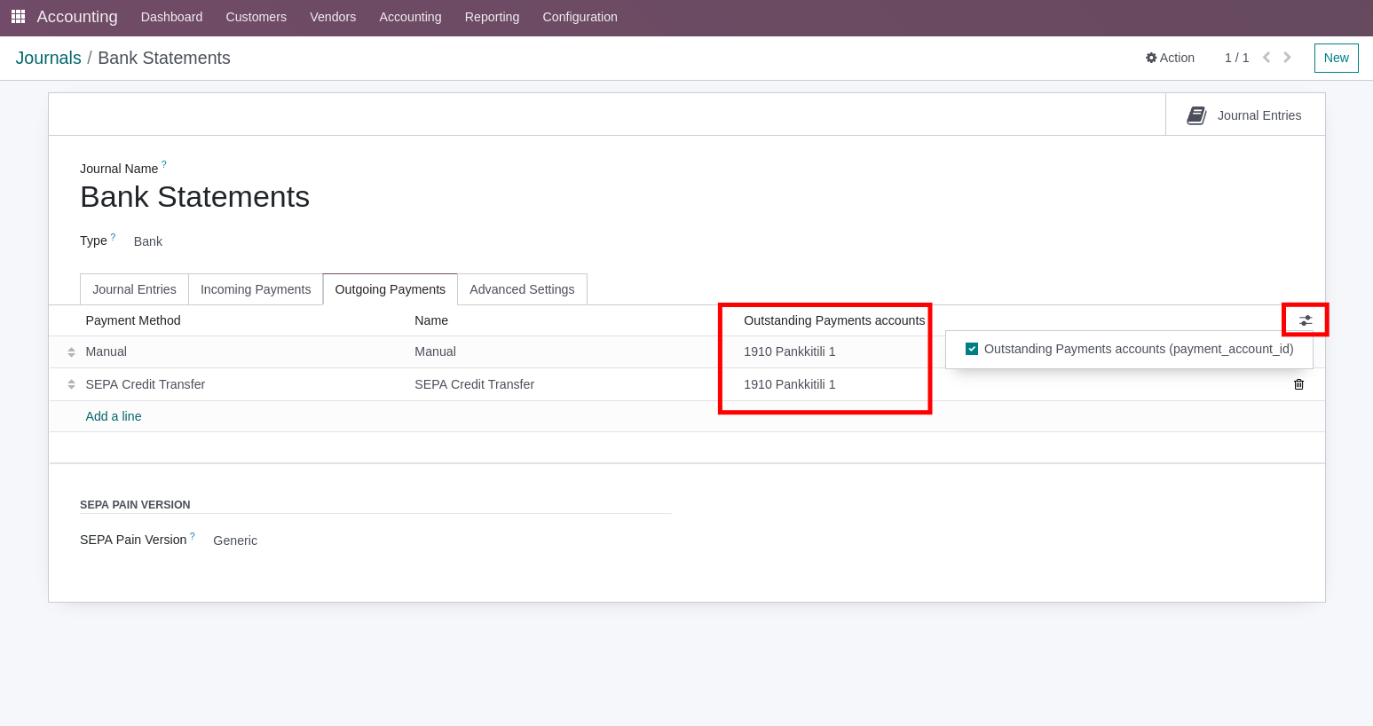Show help tooltip for Journal Name

tap(164, 164)
